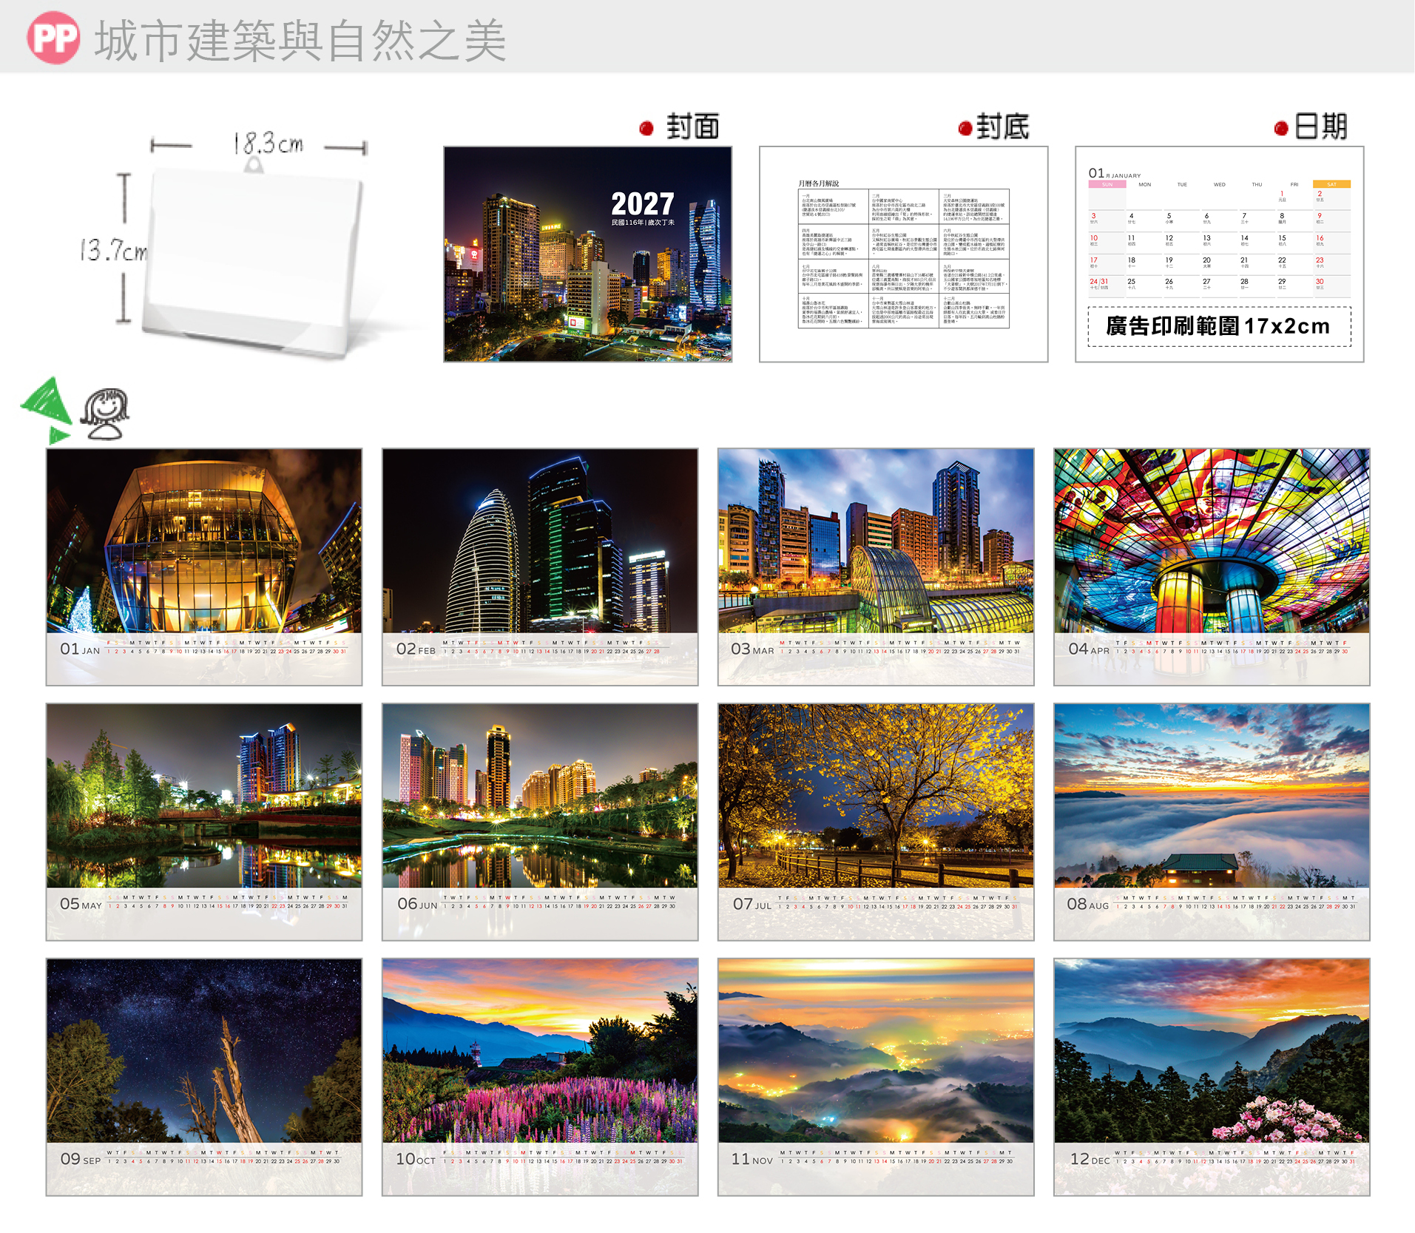Viewport: 1415px width, 1233px height.
Task: Click the pink PP logo icon
Action: [53, 37]
